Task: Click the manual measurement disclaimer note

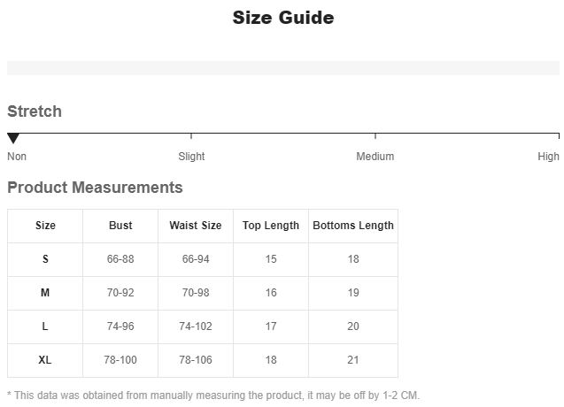Action: pos(213,395)
